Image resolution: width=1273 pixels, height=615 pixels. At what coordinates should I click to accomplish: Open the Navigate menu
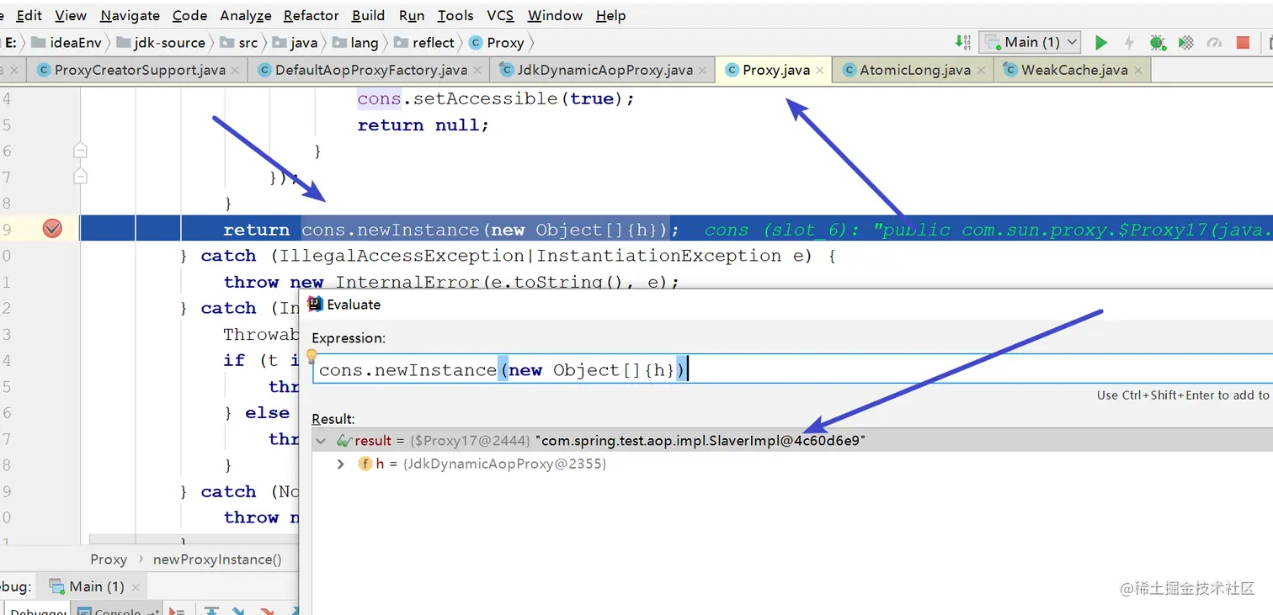[x=130, y=15]
